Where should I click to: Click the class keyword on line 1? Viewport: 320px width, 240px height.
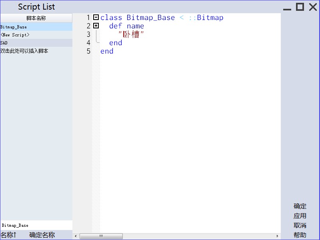111,18
